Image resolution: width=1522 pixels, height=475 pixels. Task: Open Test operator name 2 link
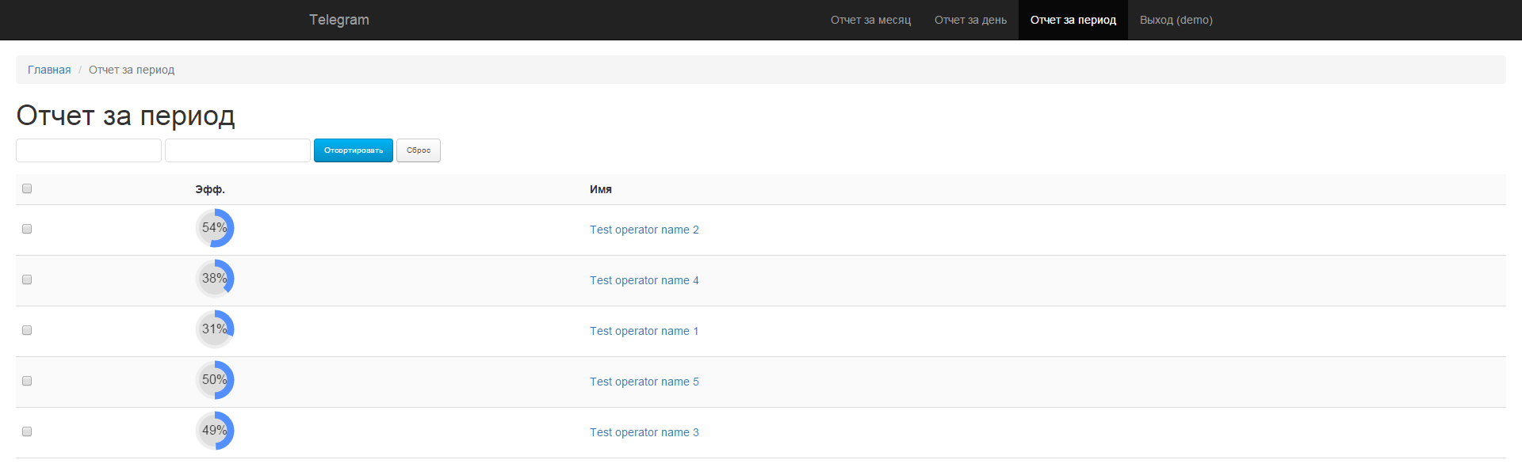pyautogui.click(x=644, y=230)
